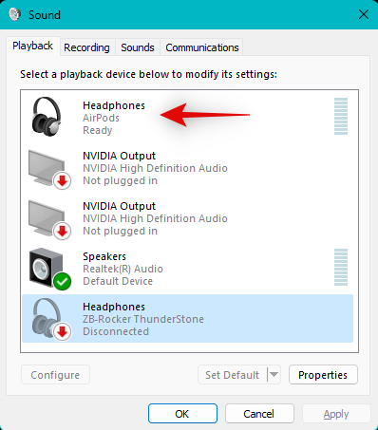Click the Speakers volume level meter
This screenshot has width=378, height=430.
[x=341, y=267]
